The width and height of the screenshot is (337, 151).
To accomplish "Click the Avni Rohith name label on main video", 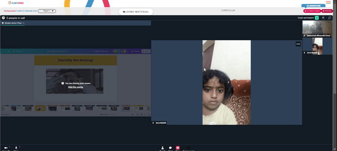I will click(161, 123).
